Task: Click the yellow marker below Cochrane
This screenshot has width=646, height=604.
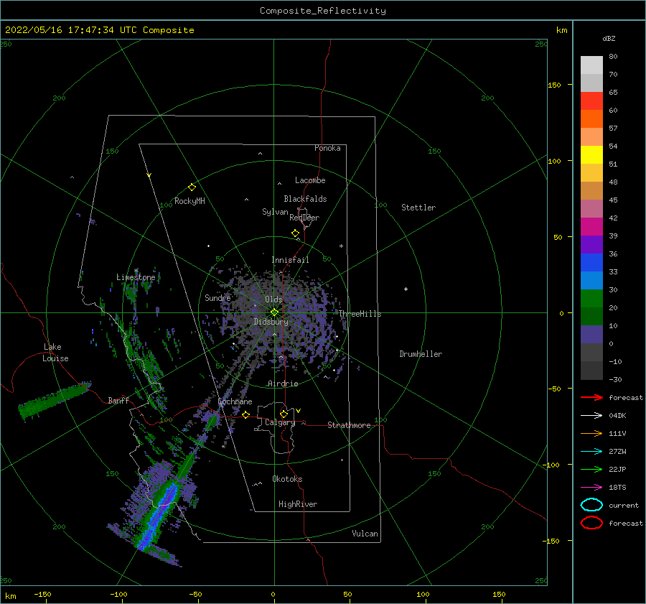Action: pyautogui.click(x=245, y=414)
